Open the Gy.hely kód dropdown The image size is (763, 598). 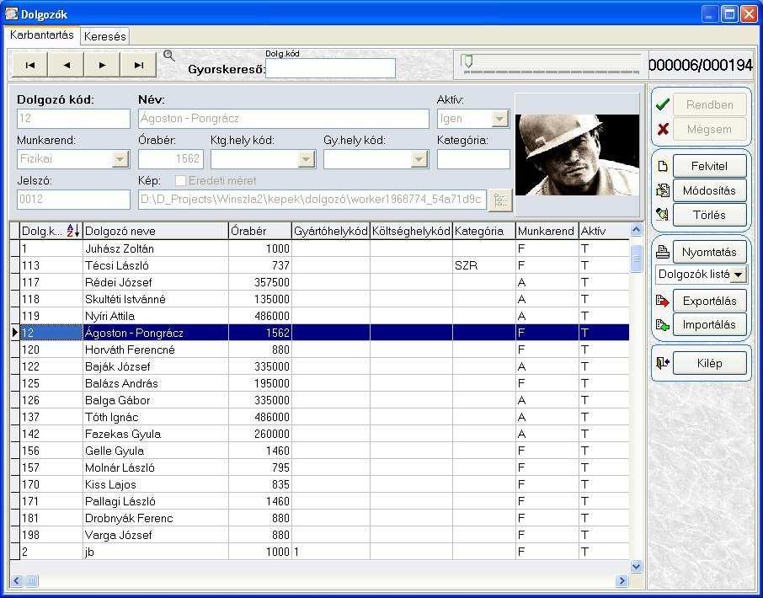(x=419, y=158)
